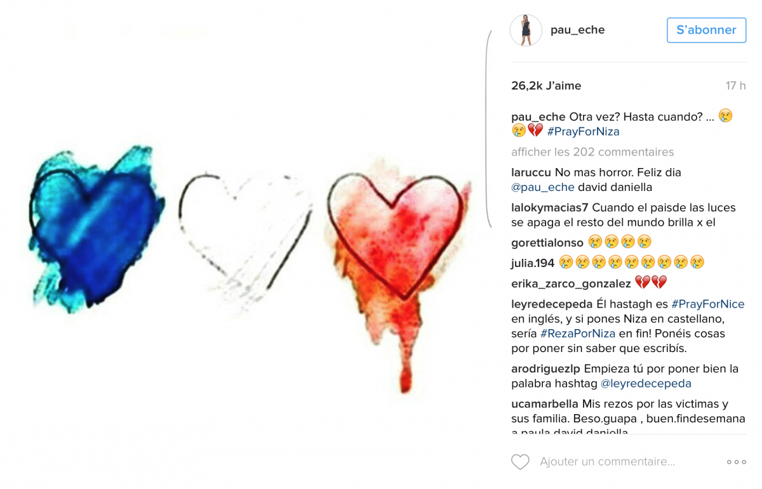Open the #PrayForNice hashtag link
The width and height of the screenshot is (762, 489).
708,304
